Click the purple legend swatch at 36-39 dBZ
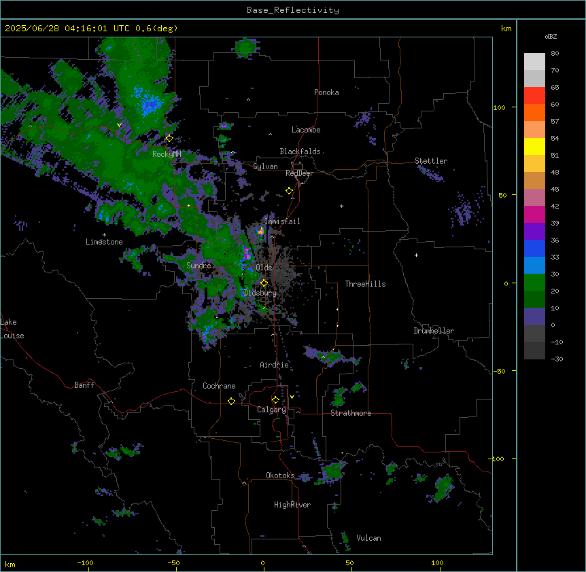The height and width of the screenshot is (572, 586). pos(534,232)
